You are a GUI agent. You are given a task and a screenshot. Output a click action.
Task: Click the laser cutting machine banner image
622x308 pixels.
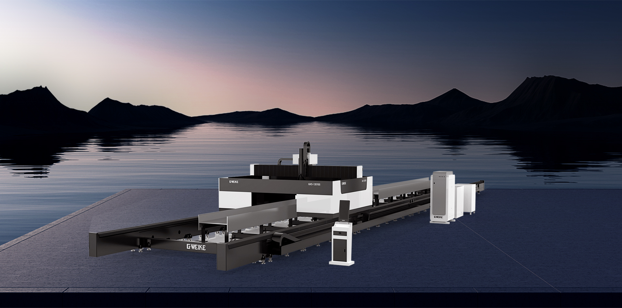pyautogui.click(x=311, y=154)
